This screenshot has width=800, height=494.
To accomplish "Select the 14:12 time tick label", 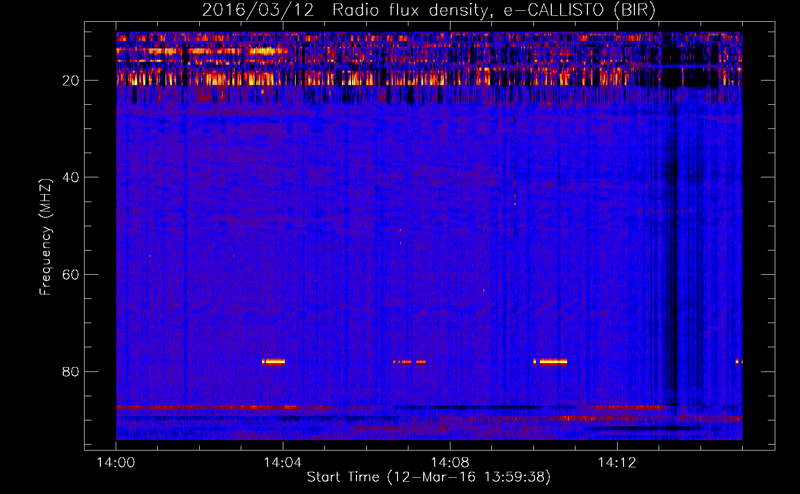I will click(617, 463).
